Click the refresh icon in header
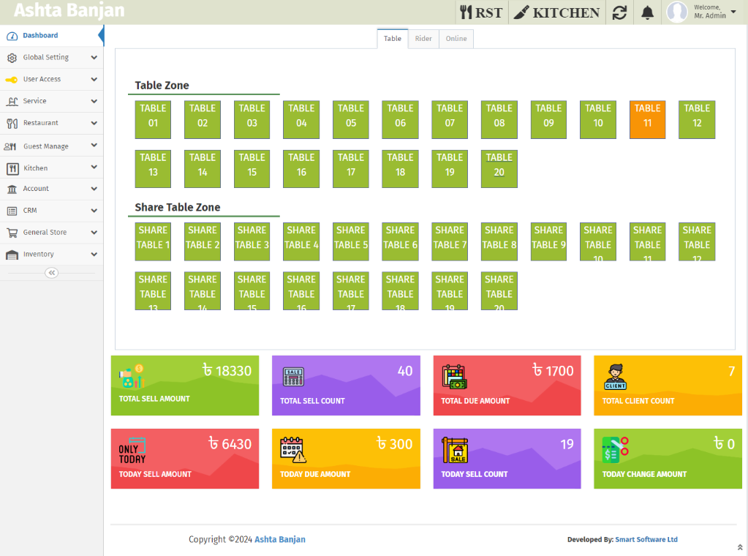 [x=619, y=12]
